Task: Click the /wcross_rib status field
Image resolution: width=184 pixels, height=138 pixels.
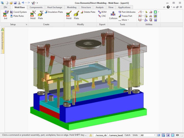Action: point(101,135)
